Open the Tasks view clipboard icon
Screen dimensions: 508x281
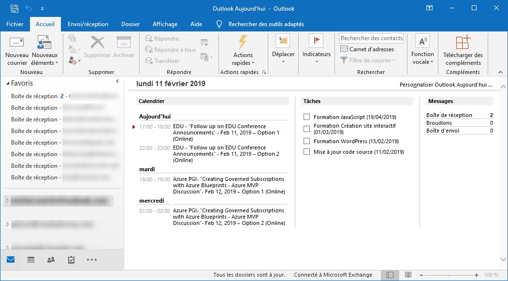71,260
